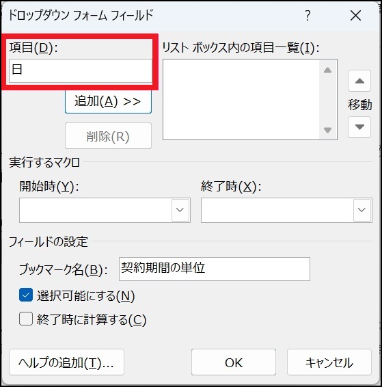Confirm with the OK button

(234, 362)
